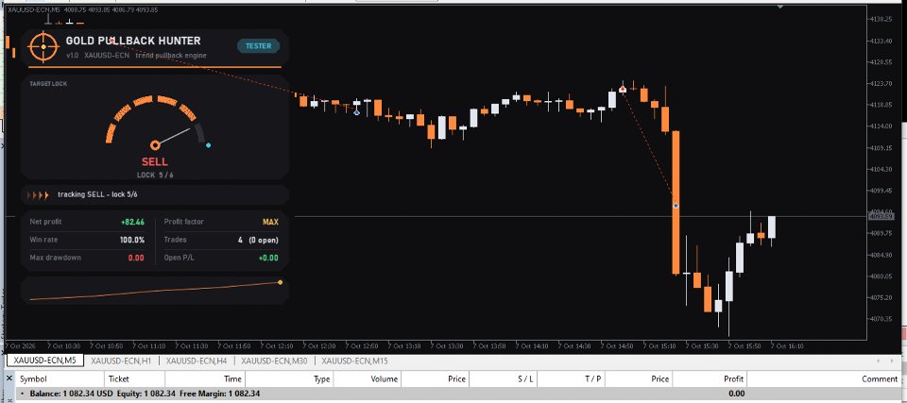Click the chart tabs scroll right arrow
The height and width of the screenshot is (403, 907).
(893, 361)
